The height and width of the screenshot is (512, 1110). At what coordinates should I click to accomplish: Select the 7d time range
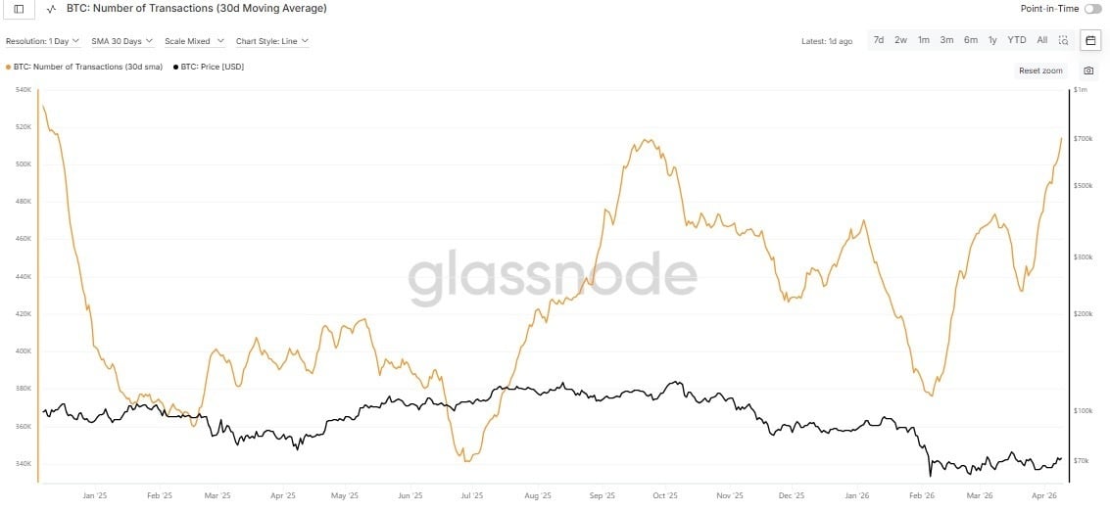click(x=879, y=40)
